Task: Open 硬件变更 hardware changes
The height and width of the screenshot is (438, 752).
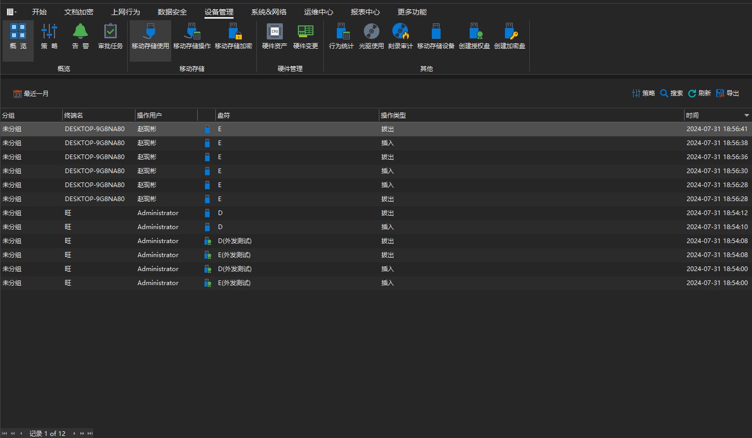Action: pyautogui.click(x=306, y=36)
